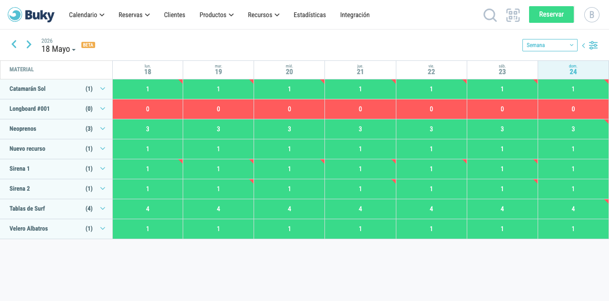609x301 pixels.
Task: Click the Buky logo
Action: coord(31,15)
